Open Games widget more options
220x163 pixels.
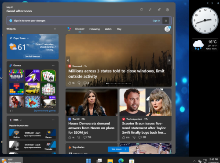(x=53, y=65)
